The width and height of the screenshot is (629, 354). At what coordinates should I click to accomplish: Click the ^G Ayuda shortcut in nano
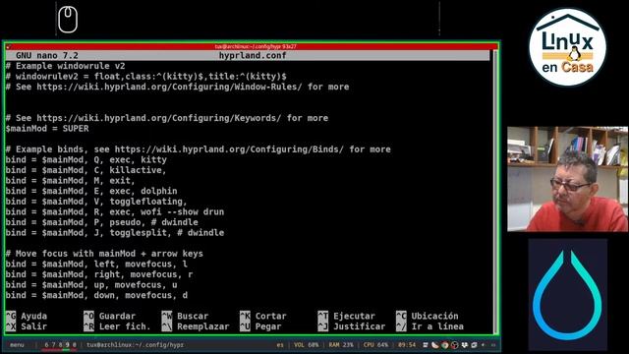click(27, 316)
